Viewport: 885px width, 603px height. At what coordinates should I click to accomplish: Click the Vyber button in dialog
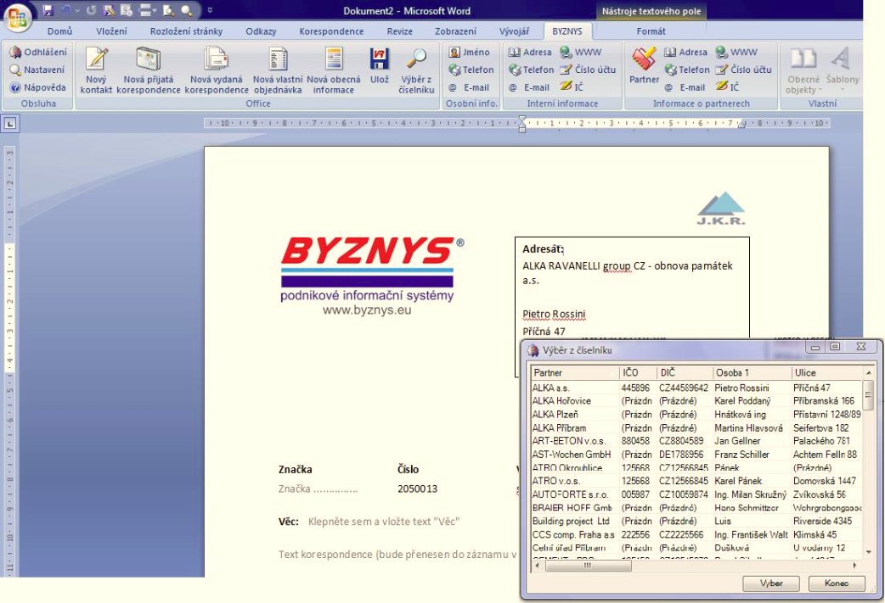click(771, 583)
